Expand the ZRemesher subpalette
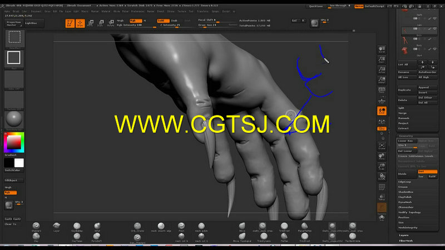The width and height of the screenshot is (445, 250). coord(406,207)
